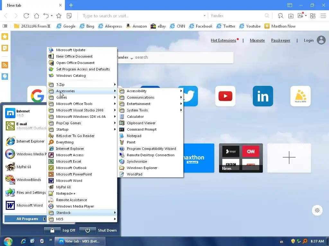Reload the page with the refresh icon
The width and height of the screenshot is (329, 246).
click(26, 16)
